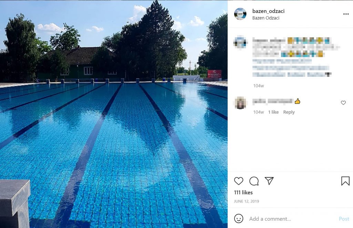Image resolution: width=353 pixels, height=228 pixels.
Task: Open bazen_odzaci profile avatar
Action: click(x=240, y=14)
